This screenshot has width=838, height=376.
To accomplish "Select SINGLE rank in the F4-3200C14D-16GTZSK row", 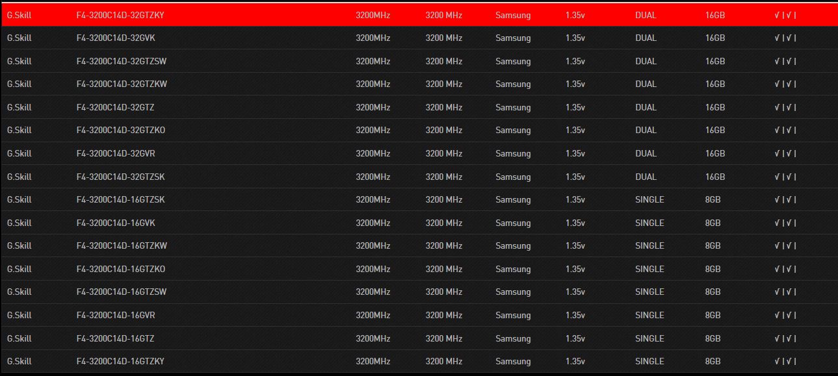I will [649, 199].
